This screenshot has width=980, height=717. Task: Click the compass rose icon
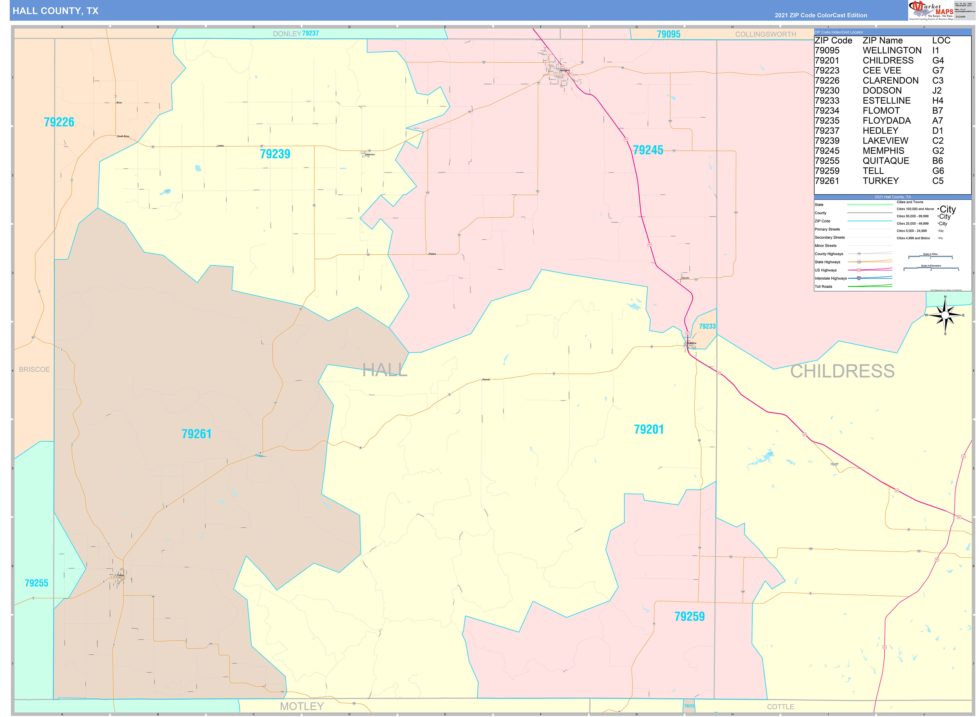945,315
